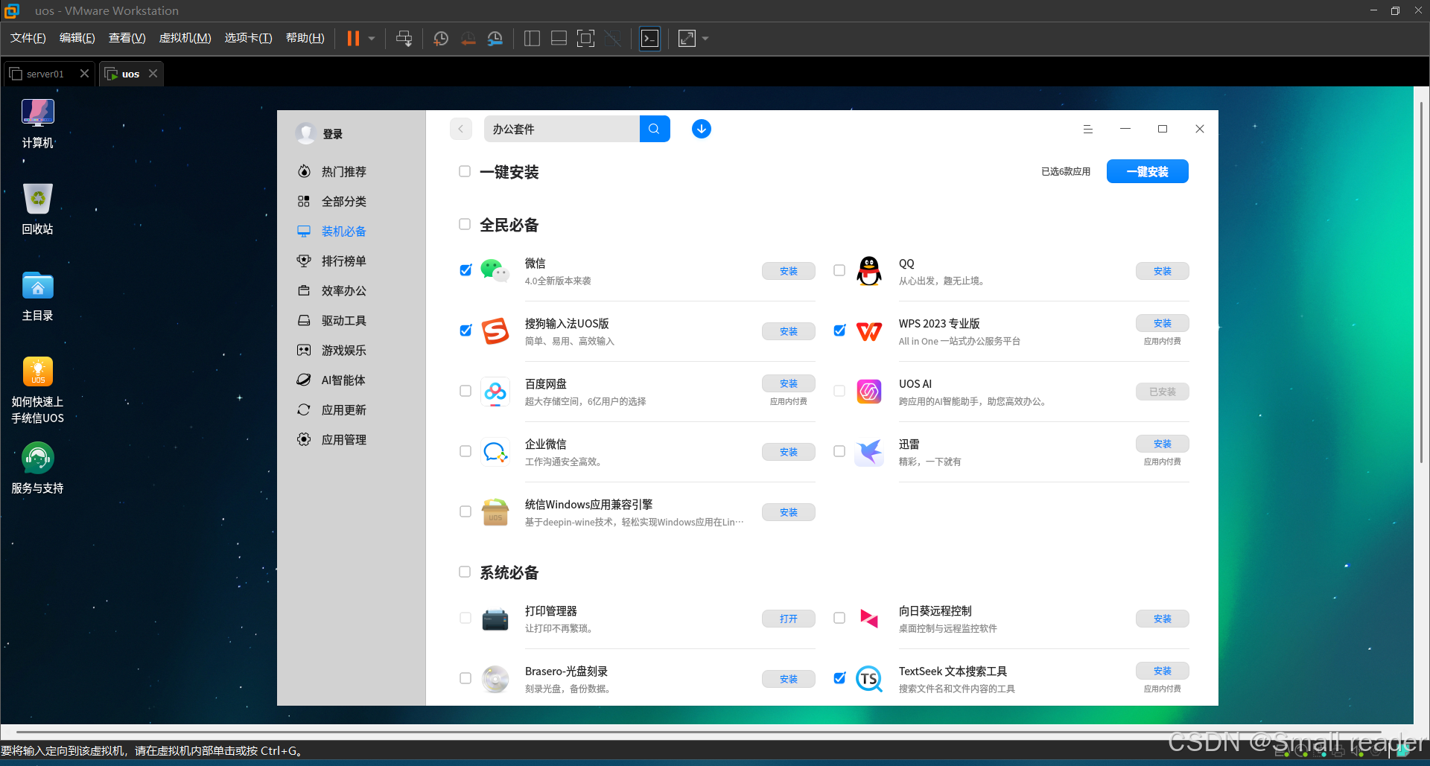Click the 办公套件 search input field
This screenshot has width=1430, height=766.
562,129
